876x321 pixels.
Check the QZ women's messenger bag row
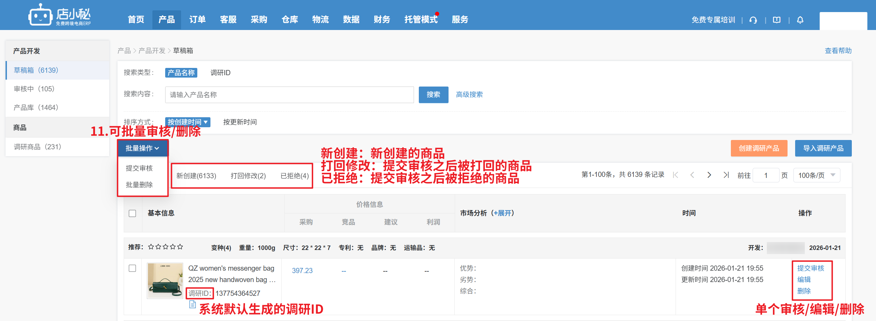[x=132, y=268]
